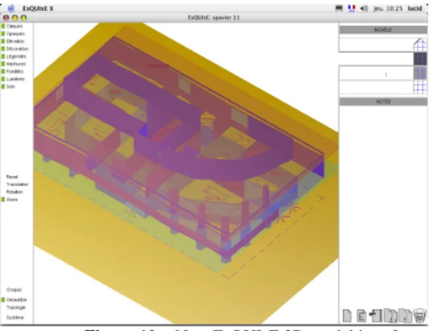Click the trash bin icon

tap(420, 316)
